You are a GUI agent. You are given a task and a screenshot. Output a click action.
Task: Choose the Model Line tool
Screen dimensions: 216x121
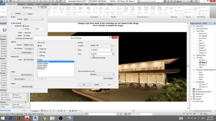coord(113,10)
